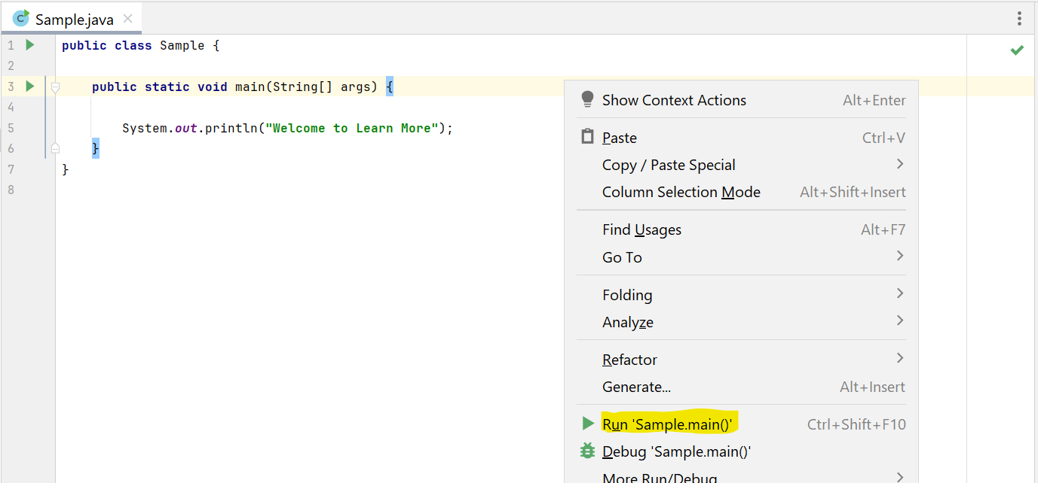Collapse main method using fold marker on line 3
The image size is (1038, 483).
point(55,87)
